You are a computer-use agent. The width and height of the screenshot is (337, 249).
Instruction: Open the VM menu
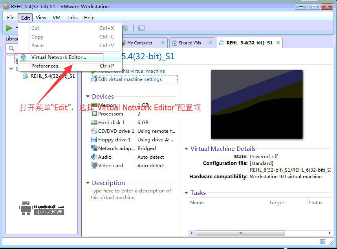pos(57,17)
